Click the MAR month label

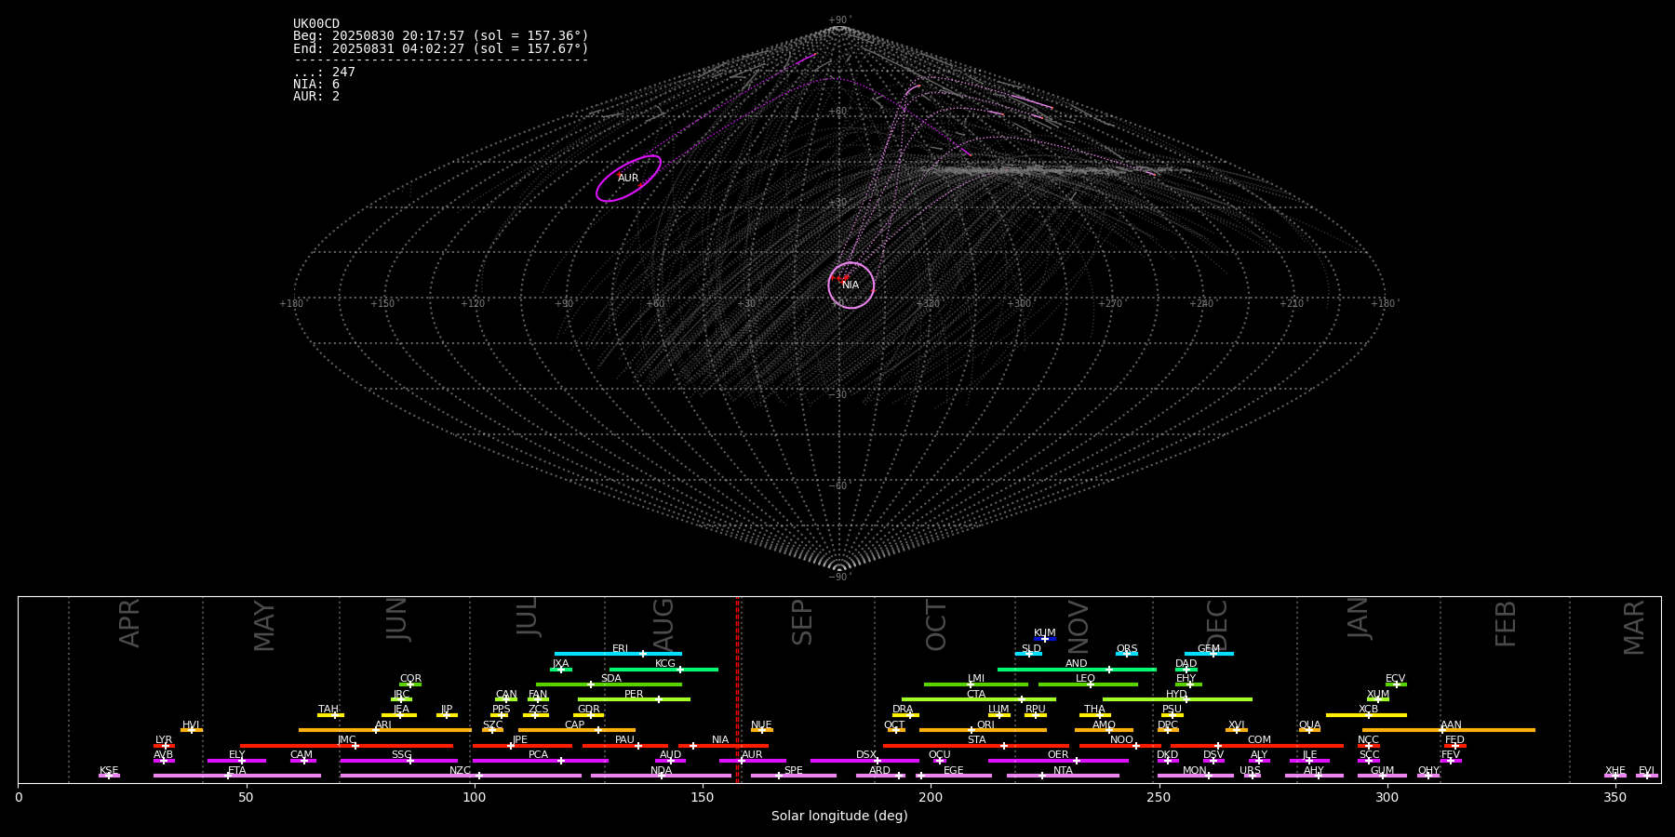(1634, 628)
